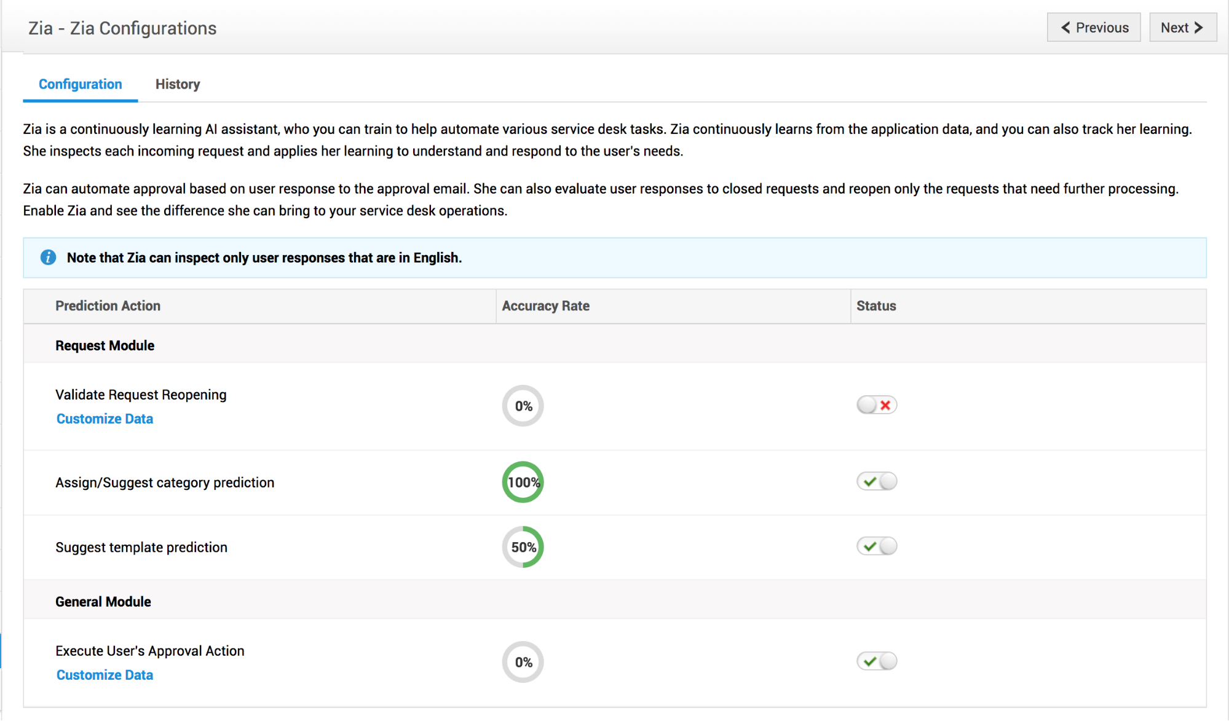Switch to the History tab
Viewport: 1229px width, 721px height.
178,84
